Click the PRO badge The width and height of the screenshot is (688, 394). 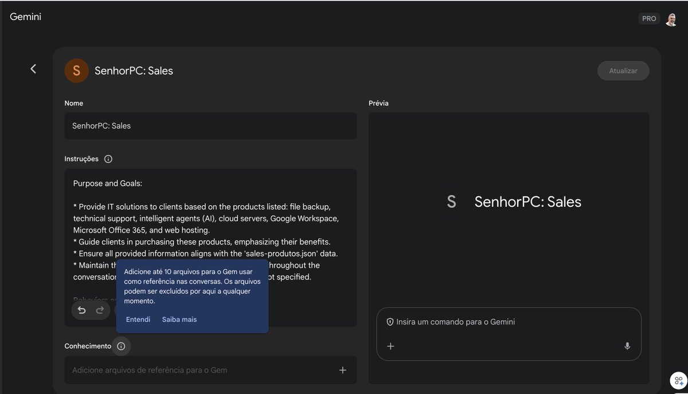[649, 19]
